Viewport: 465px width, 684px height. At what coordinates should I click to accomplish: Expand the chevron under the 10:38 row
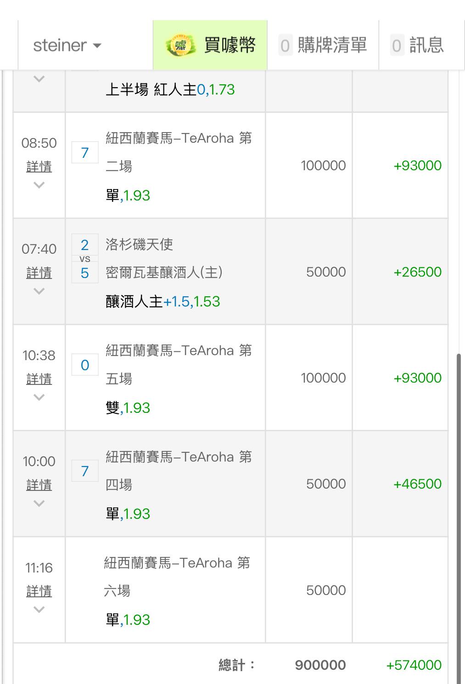pyautogui.click(x=39, y=397)
